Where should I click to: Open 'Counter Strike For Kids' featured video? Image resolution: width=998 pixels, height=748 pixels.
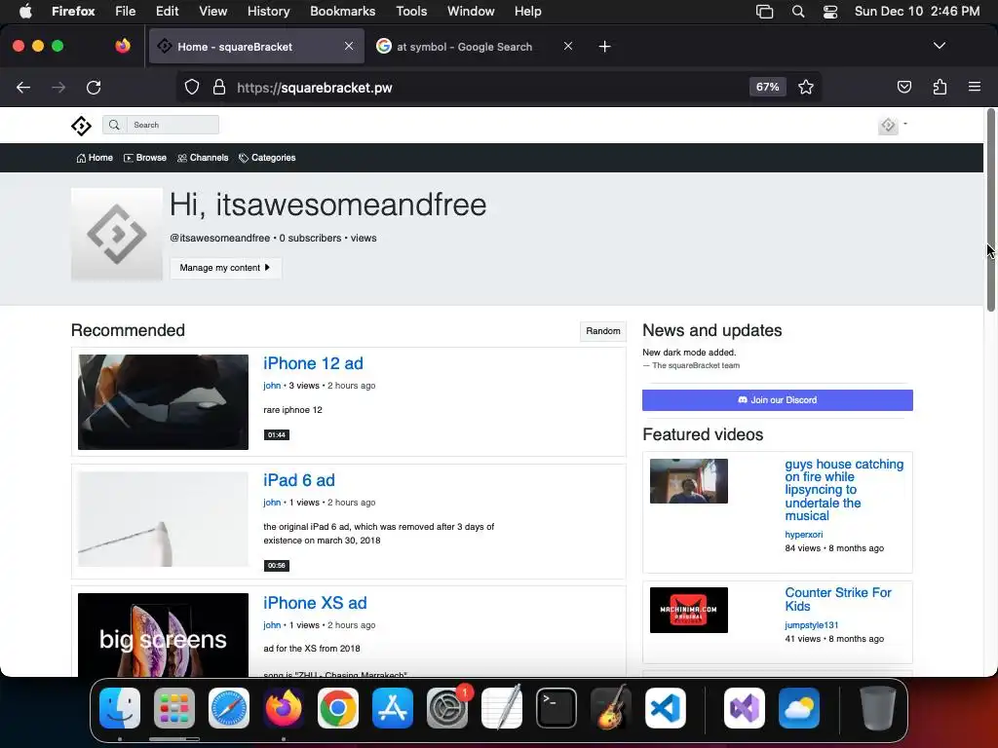tap(837, 599)
